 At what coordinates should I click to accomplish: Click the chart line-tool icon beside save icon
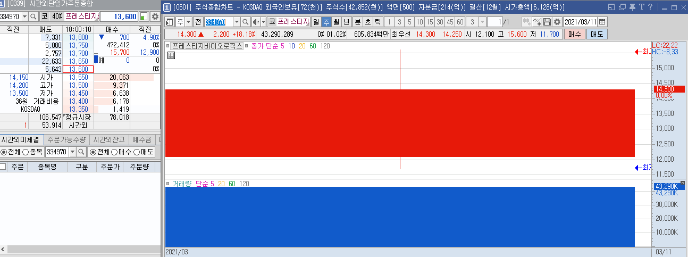tap(537, 22)
